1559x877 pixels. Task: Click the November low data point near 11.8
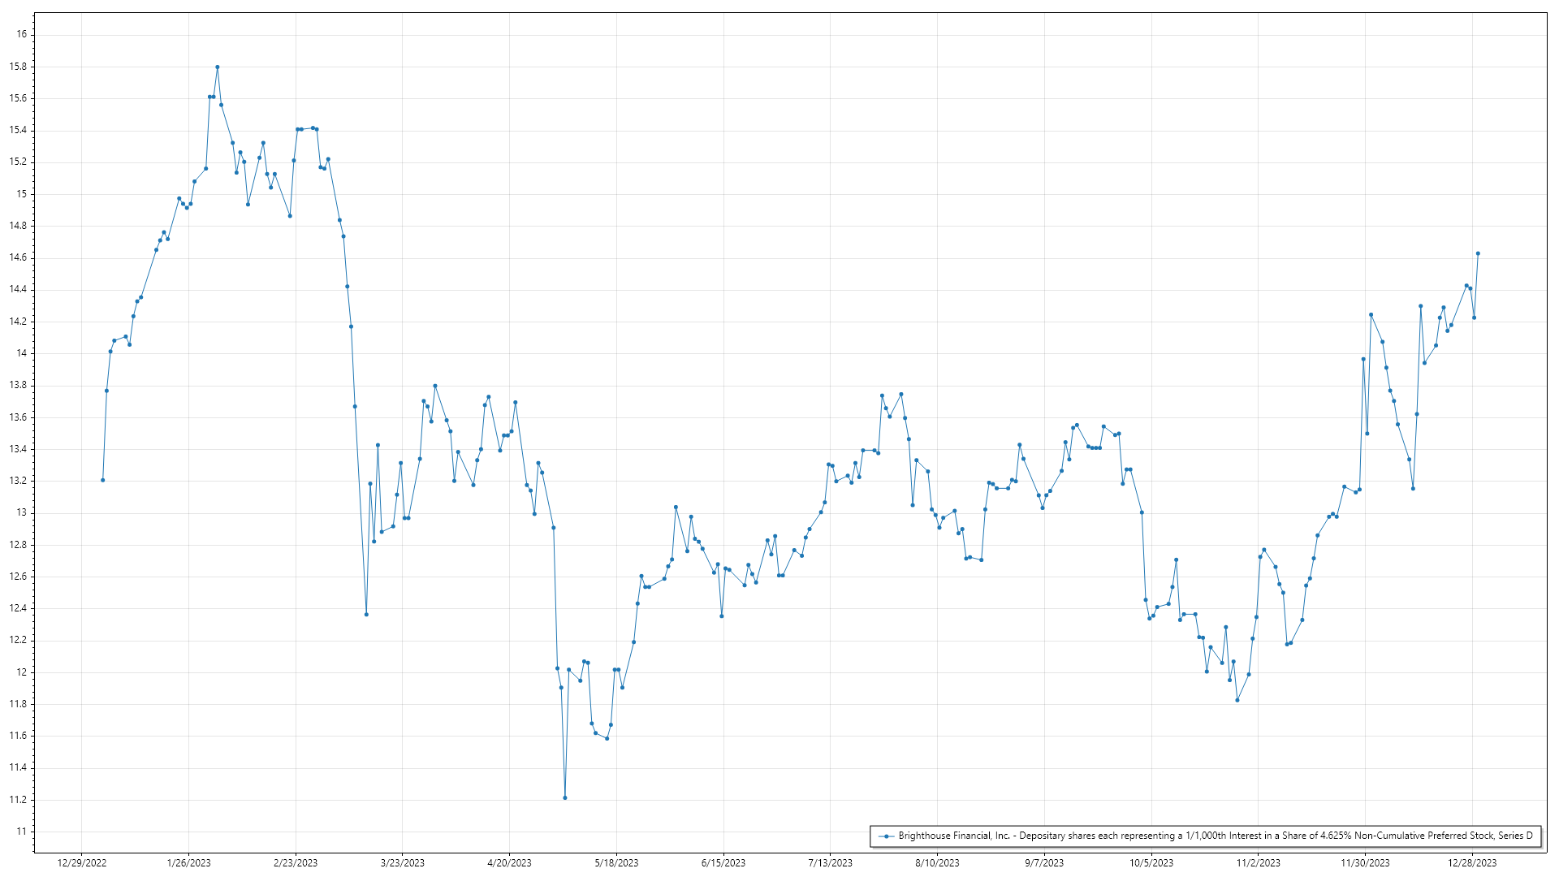point(1237,700)
